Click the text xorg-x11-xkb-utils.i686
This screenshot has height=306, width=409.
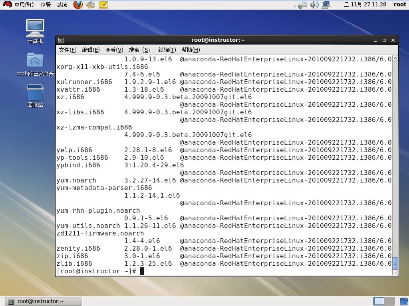coord(102,67)
